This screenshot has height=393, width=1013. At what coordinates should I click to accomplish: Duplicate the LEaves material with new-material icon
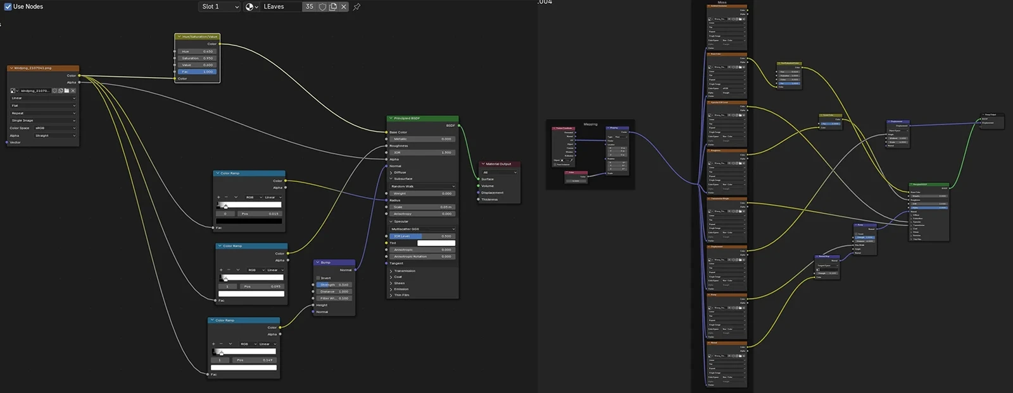pyautogui.click(x=333, y=6)
